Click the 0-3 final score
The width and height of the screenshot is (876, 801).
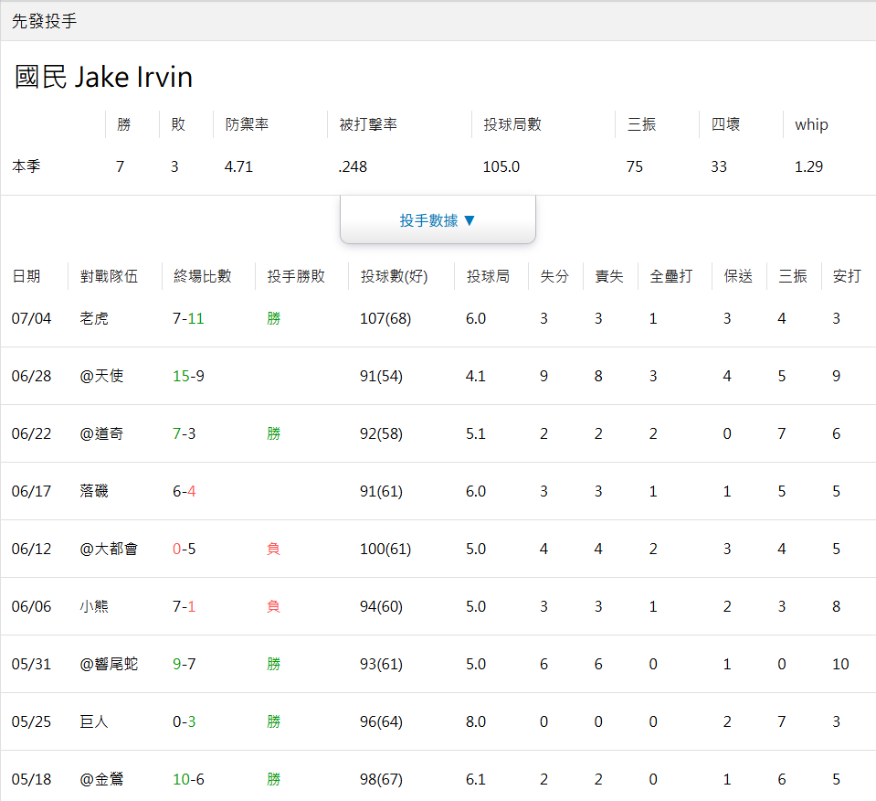tap(185, 722)
